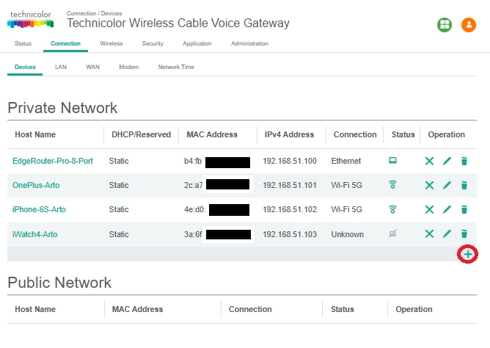Open the Modem sub-tab

coord(129,67)
